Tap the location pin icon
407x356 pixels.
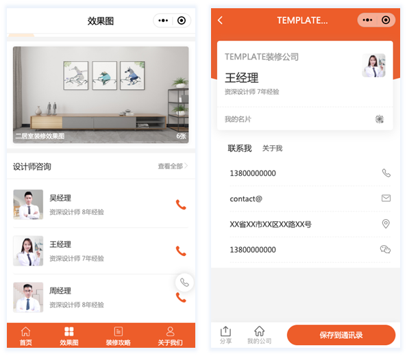click(386, 223)
